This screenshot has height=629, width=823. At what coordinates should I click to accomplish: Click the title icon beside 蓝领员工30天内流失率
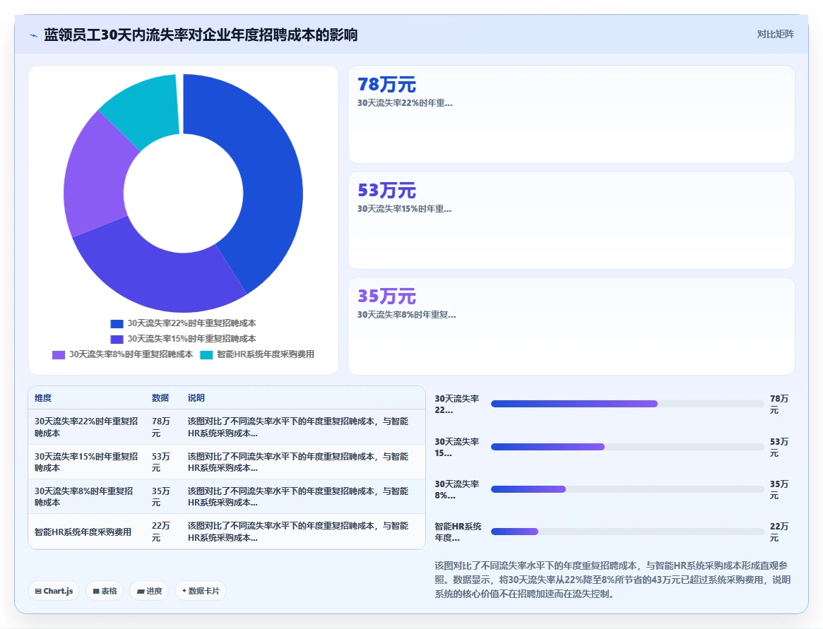pyautogui.click(x=34, y=36)
